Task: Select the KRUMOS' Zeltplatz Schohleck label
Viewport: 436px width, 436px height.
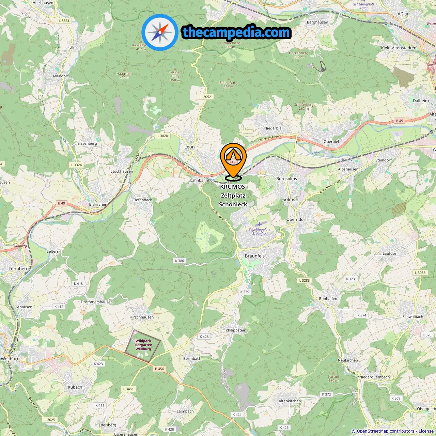Action: coord(233,196)
